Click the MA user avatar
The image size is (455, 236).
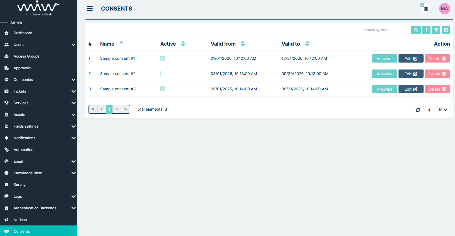click(x=444, y=9)
